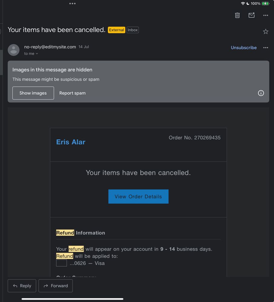Expand the "to me" recipient details
Screen dimensions: 274x302
(x=31, y=54)
